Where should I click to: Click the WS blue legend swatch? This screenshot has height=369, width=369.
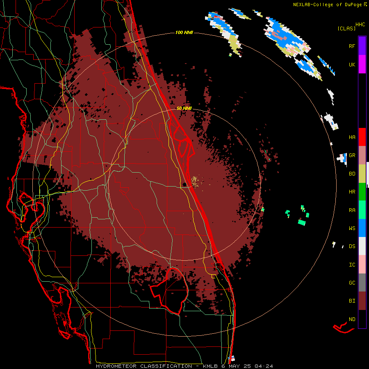click(362, 228)
